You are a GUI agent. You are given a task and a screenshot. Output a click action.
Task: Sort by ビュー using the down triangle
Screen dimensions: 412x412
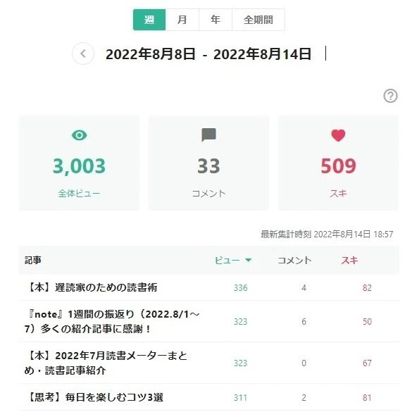coord(249,261)
